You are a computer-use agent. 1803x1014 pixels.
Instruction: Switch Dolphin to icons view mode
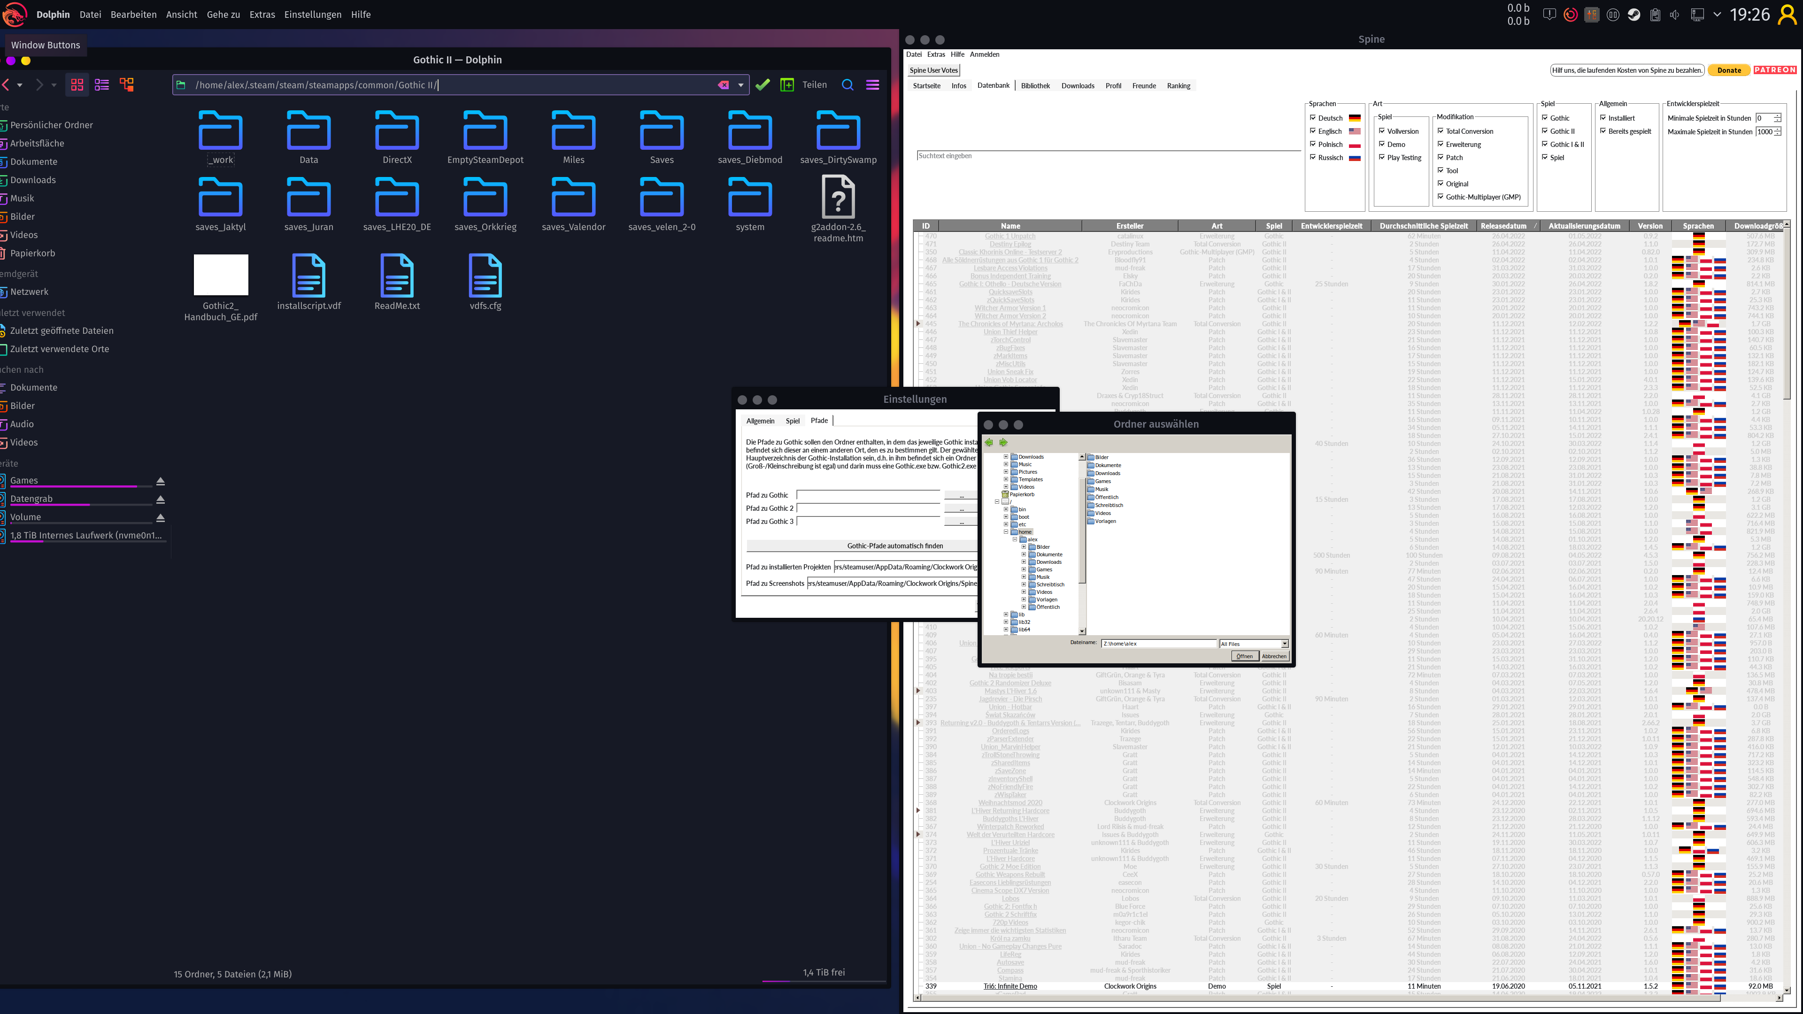point(77,84)
